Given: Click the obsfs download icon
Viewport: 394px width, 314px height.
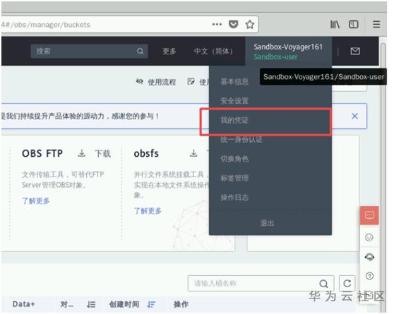Looking at the screenshot, I should click(193, 153).
